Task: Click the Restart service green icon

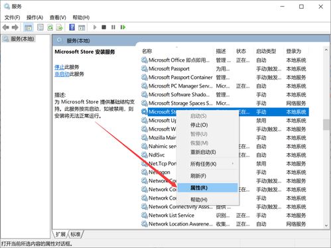Action: (123, 27)
